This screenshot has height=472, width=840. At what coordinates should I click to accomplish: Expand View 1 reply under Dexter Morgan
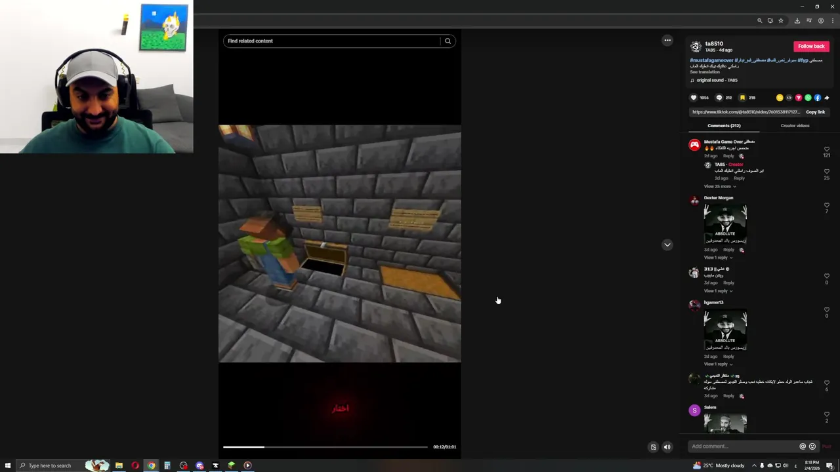click(718, 258)
